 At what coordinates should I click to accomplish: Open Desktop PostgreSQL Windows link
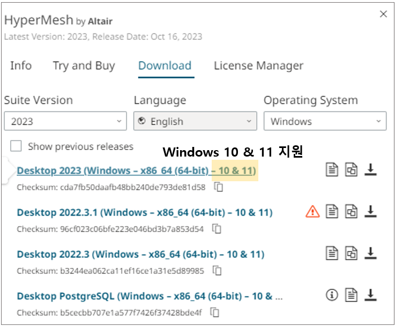(150, 296)
